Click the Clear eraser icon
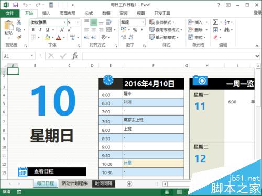Viewport: 262px width, 196px height. coord(216,37)
